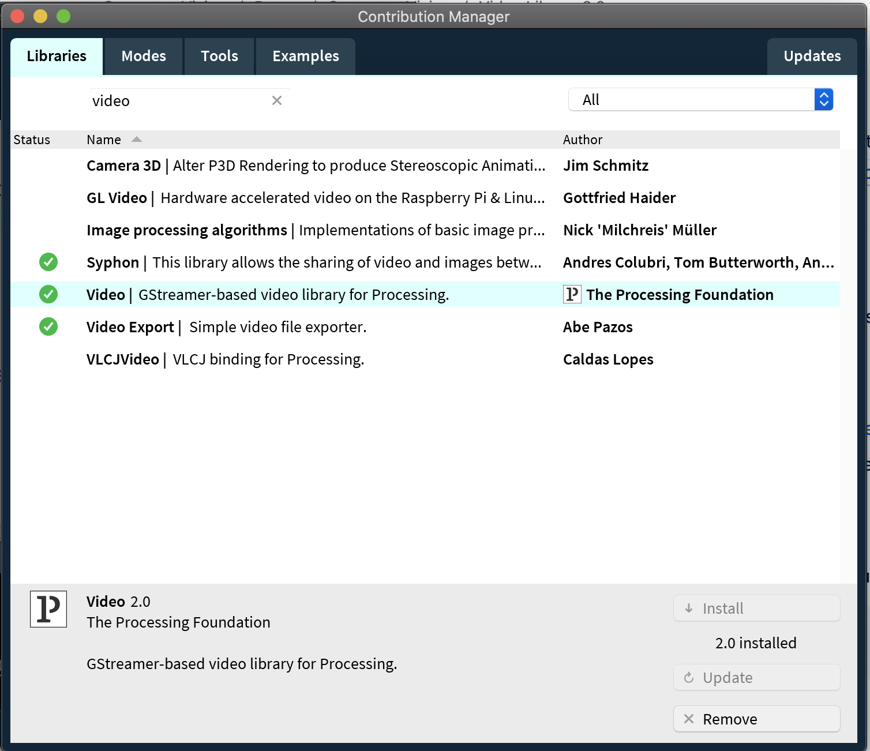Select the VLCJVideo library row

425,359
